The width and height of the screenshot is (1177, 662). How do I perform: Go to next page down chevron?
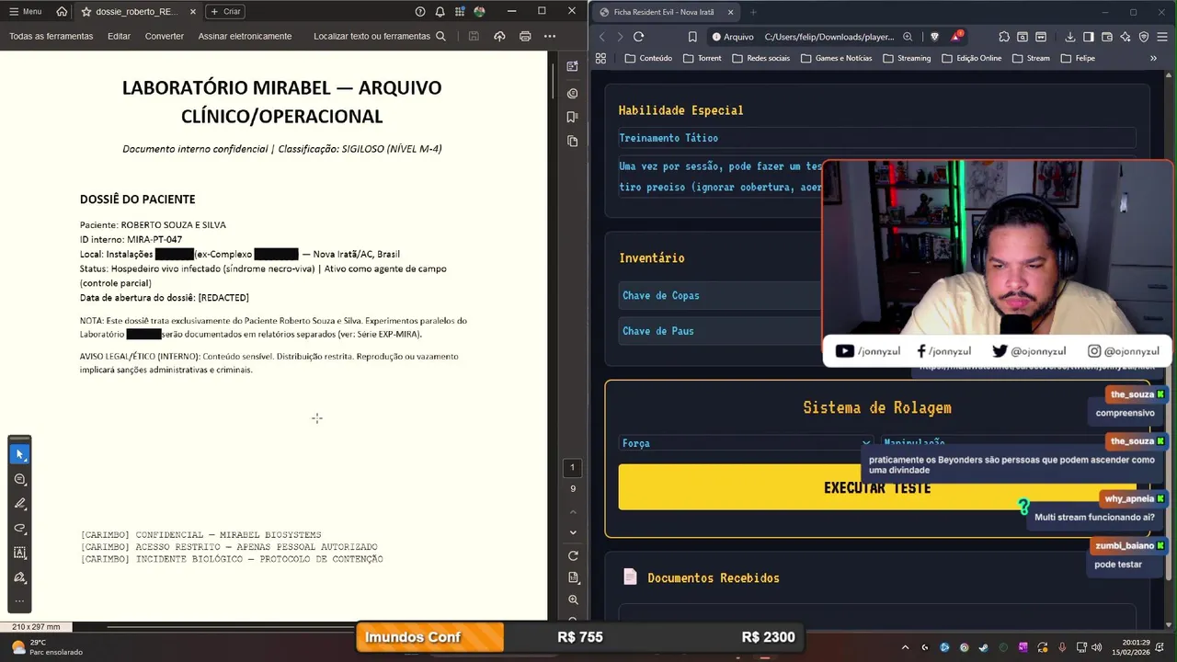(573, 532)
